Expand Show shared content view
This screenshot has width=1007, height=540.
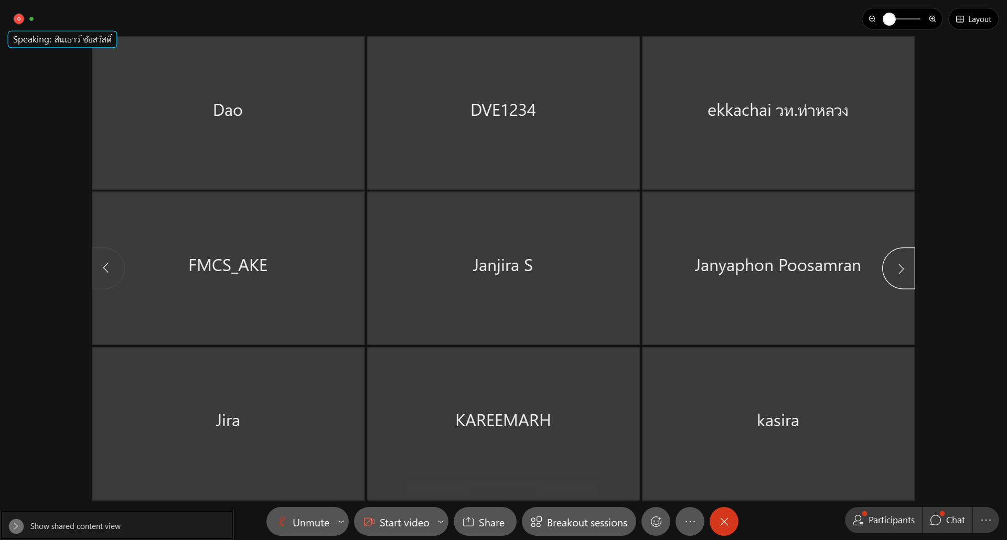[x=16, y=526]
